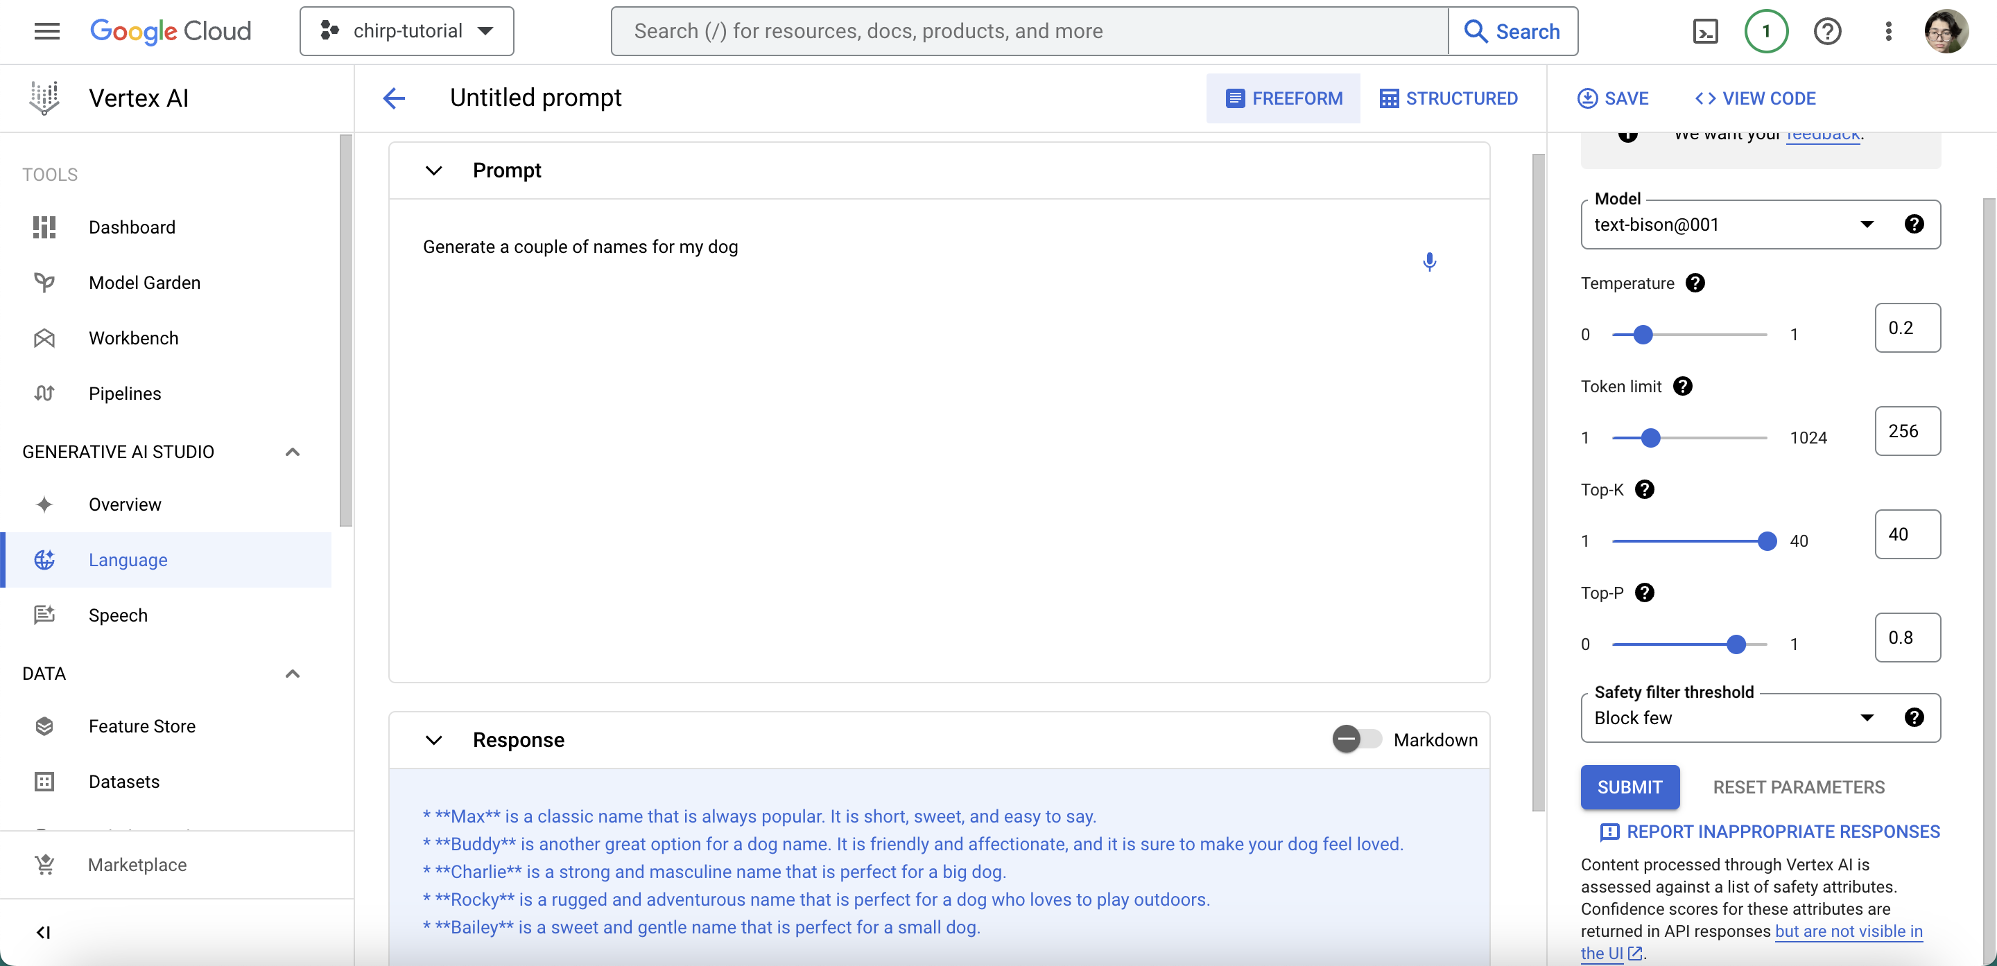1997x966 pixels.
Task: Select Speech in the sidebar
Action: pyautogui.click(x=118, y=615)
